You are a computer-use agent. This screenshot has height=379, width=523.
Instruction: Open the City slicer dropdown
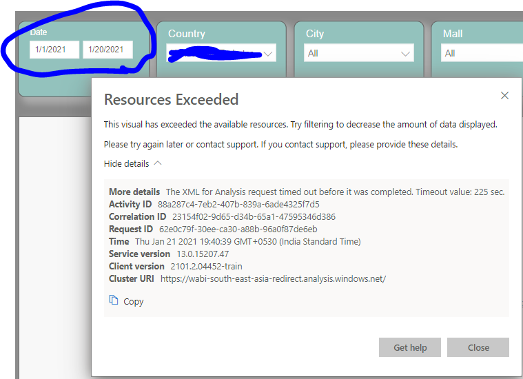(x=359, y=53)
